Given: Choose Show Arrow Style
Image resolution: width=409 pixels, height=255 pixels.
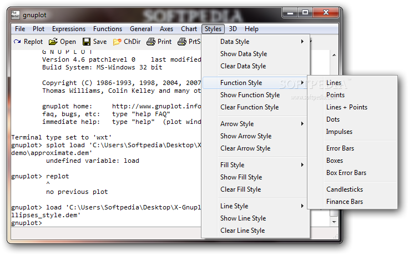Looking at the screenshot, I should point(256,136).
